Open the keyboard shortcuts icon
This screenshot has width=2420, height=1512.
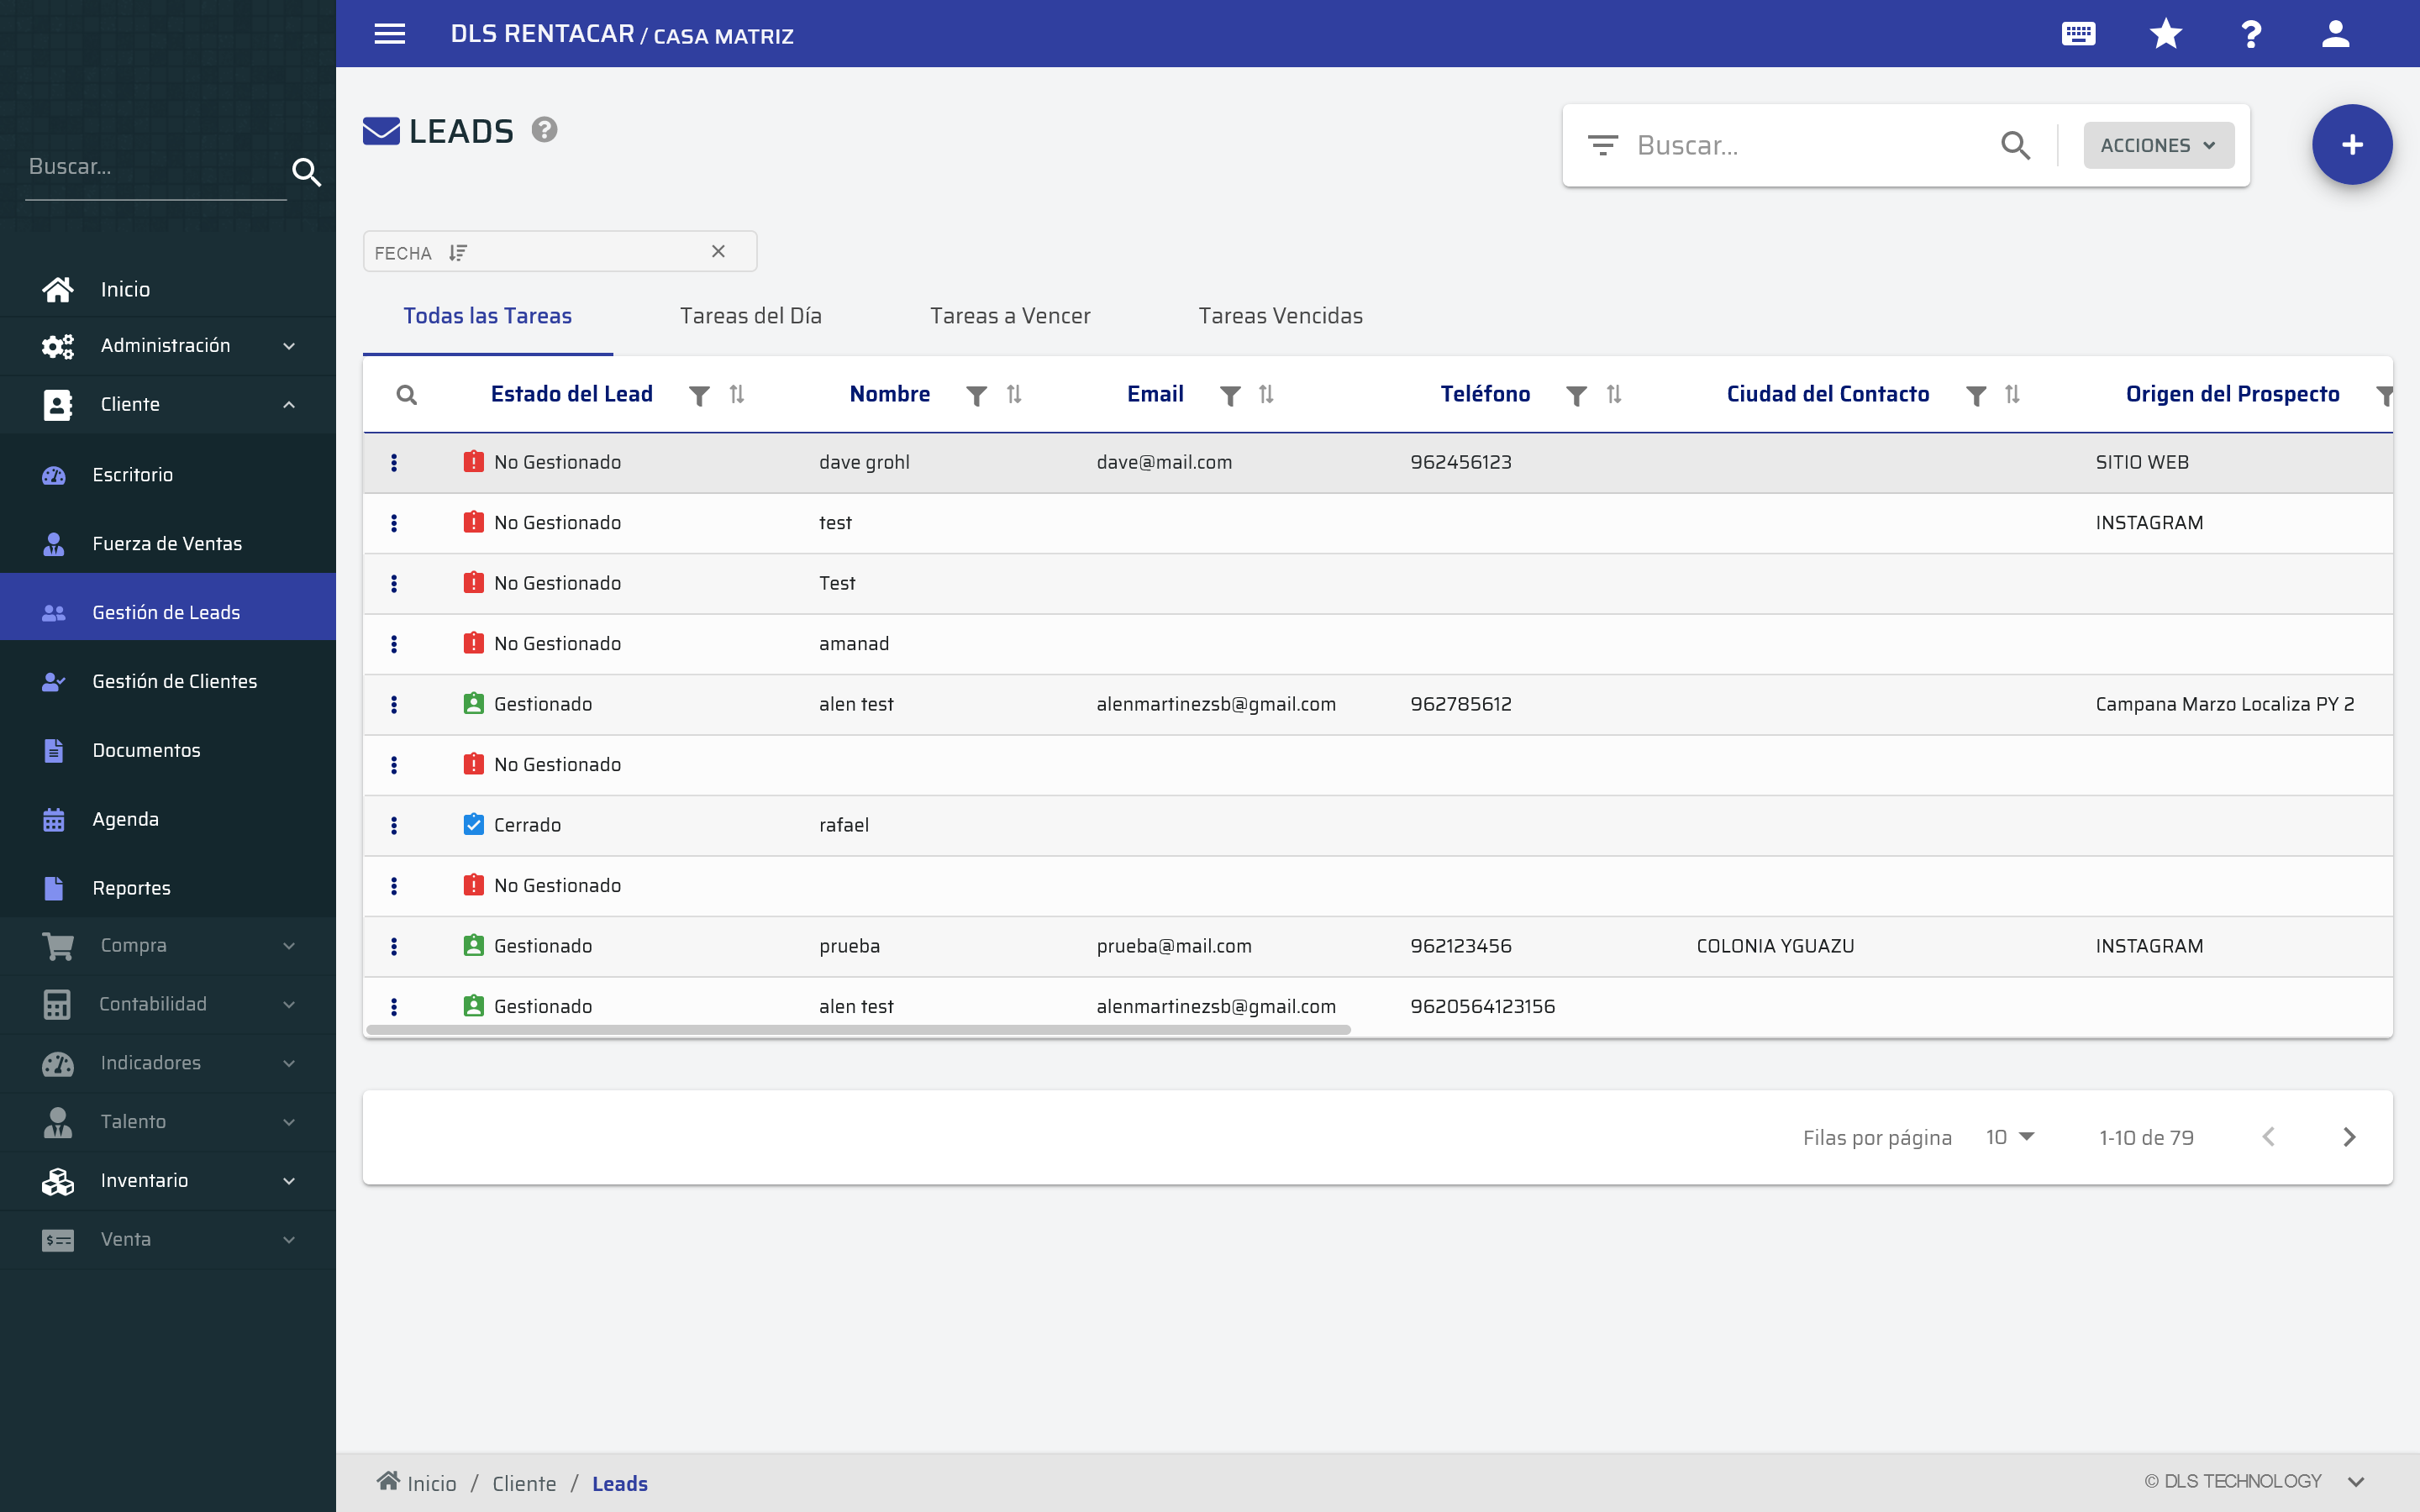[2078, 34]
